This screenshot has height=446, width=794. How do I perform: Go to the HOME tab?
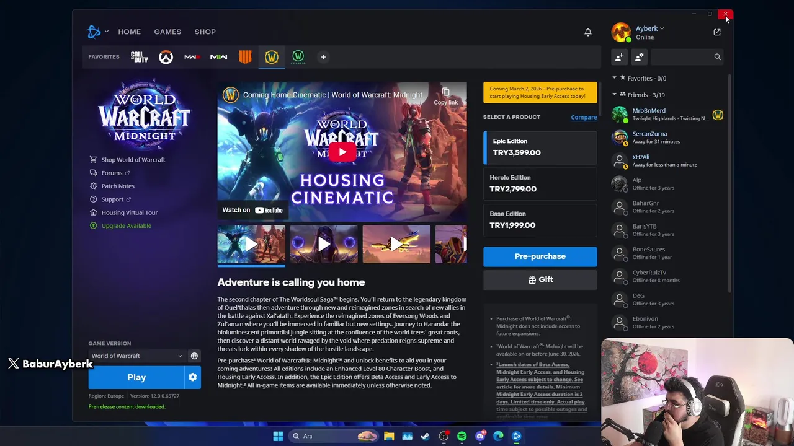click(130, 32)
